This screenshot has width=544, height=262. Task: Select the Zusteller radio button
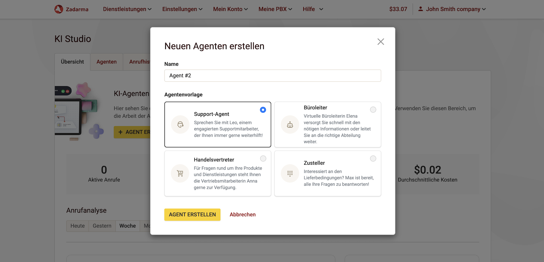[373, 159]
